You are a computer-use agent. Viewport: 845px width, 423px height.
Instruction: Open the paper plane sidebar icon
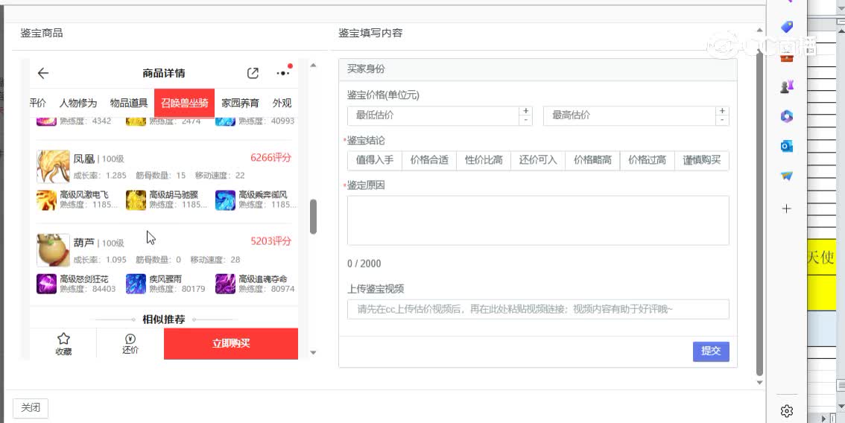tap(787, 176)
